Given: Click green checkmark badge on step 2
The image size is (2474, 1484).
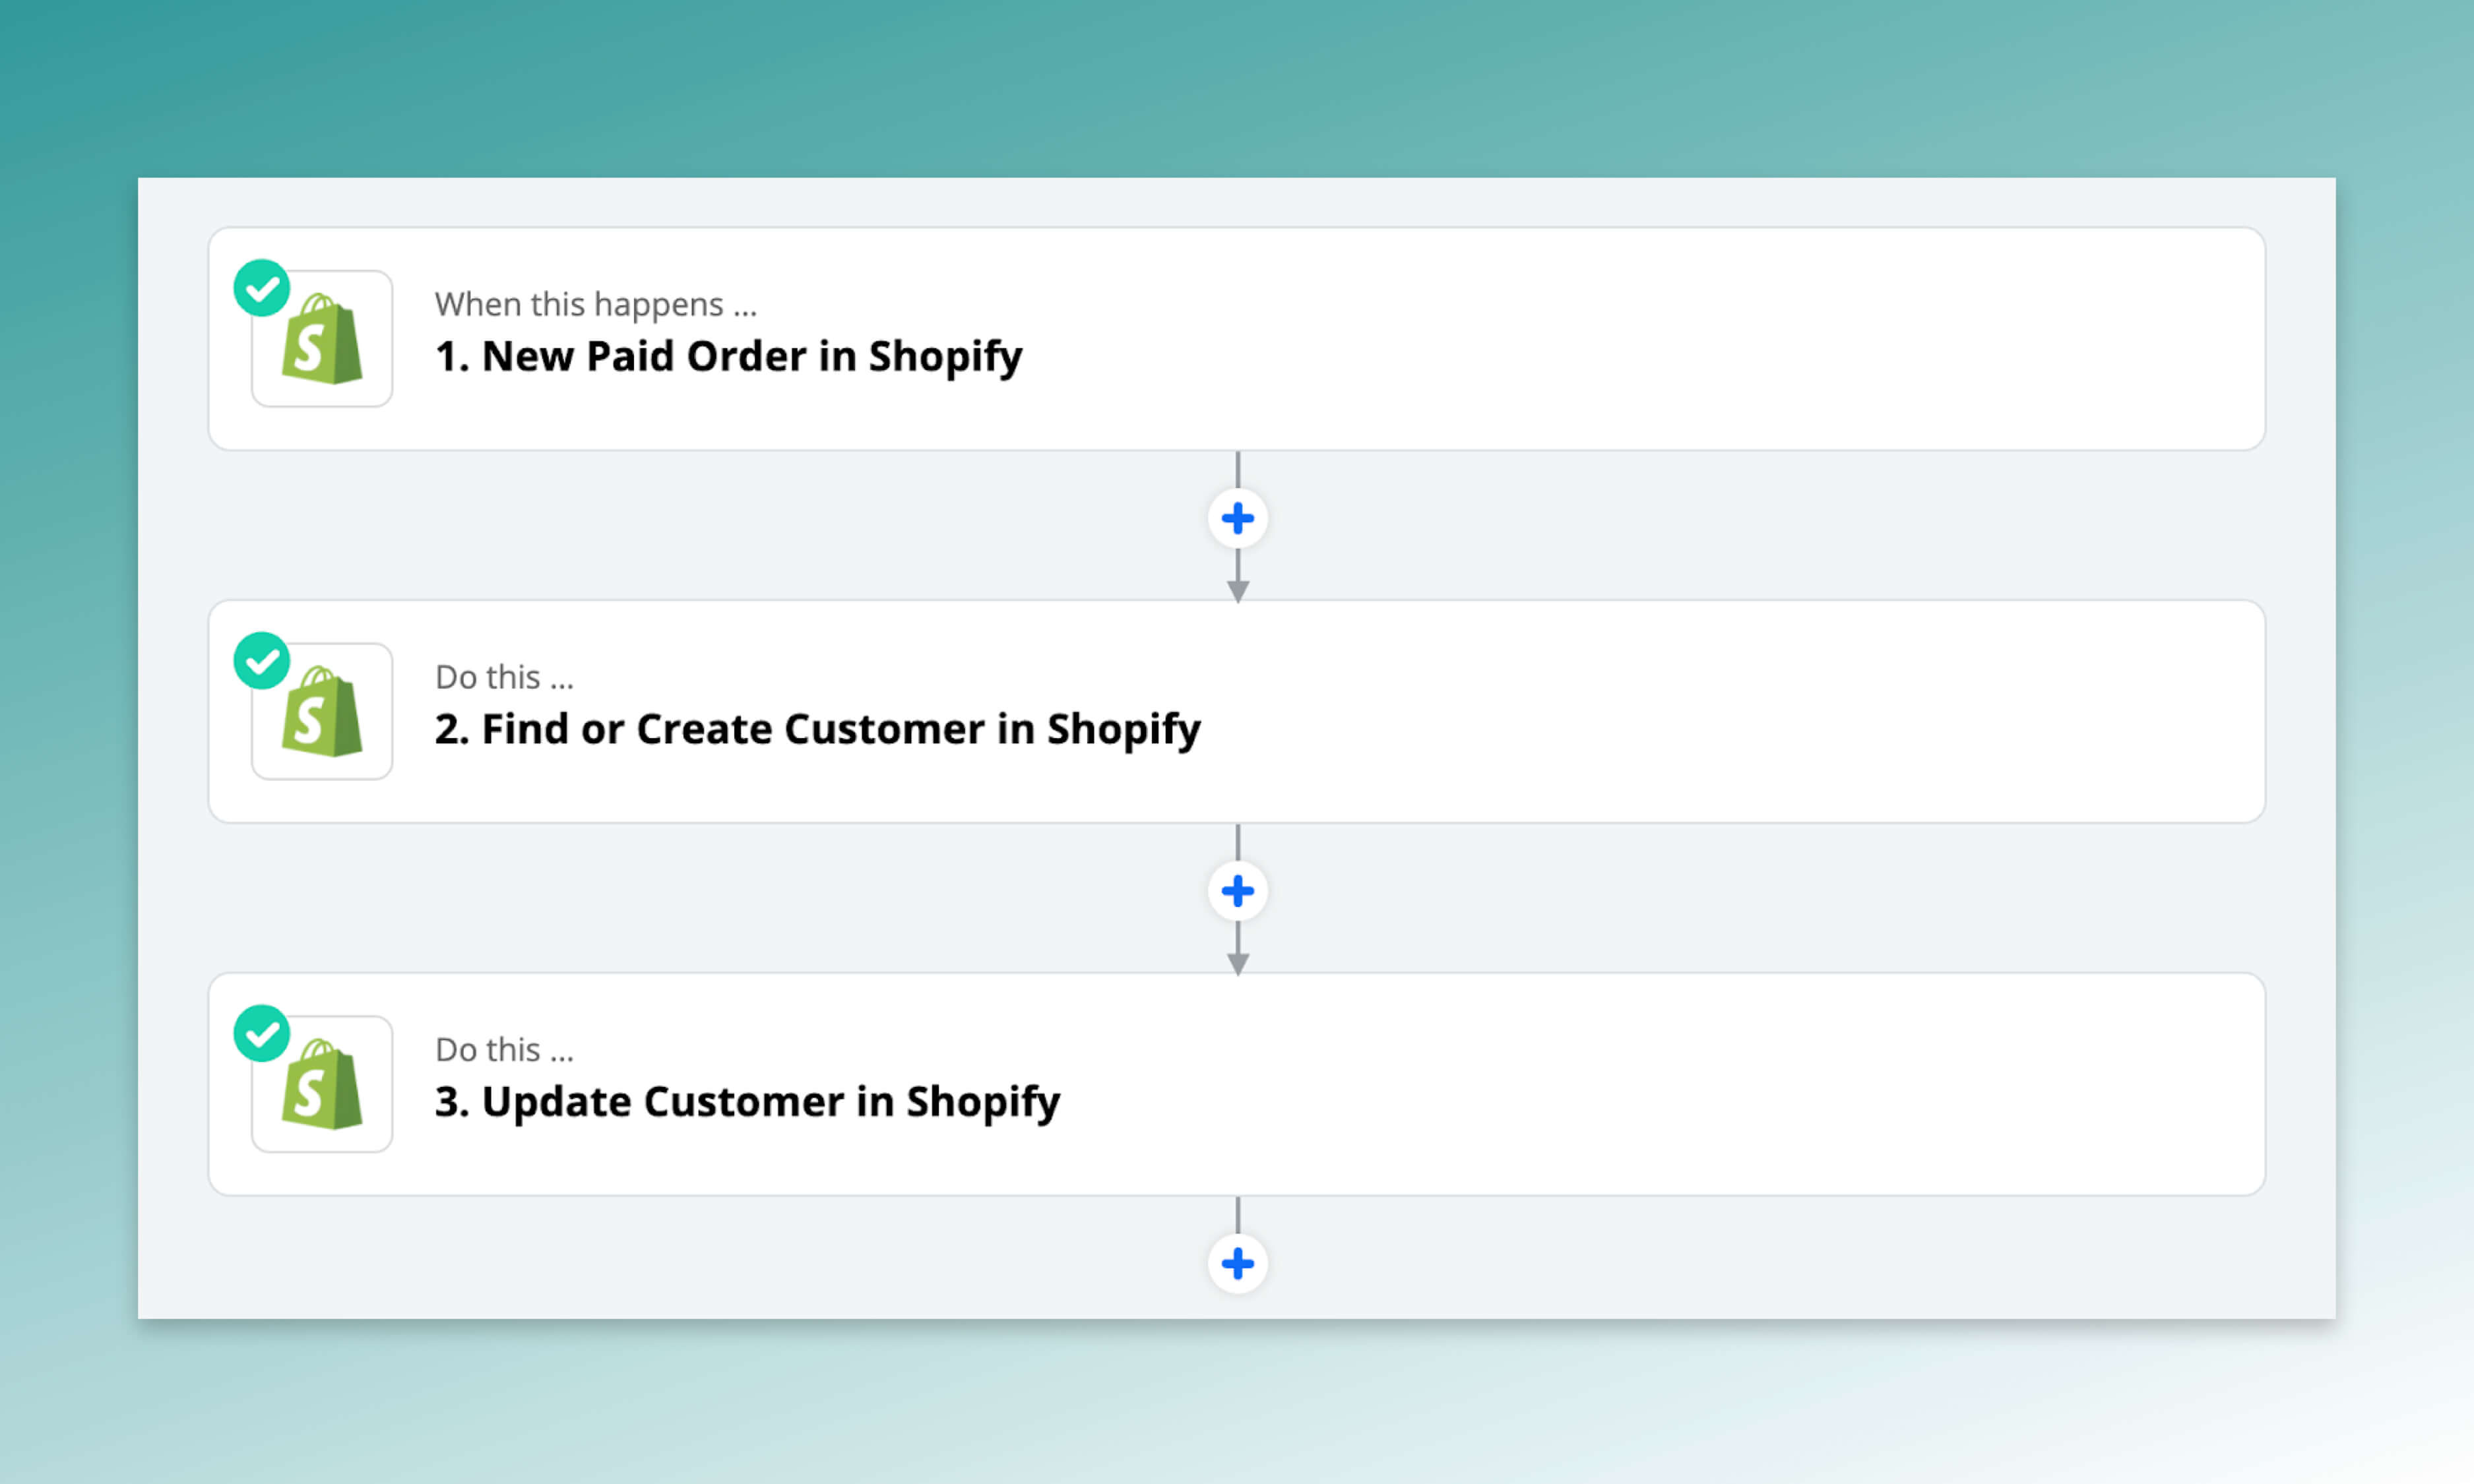Looking at the screenshot, I should (x=262, y=661).
